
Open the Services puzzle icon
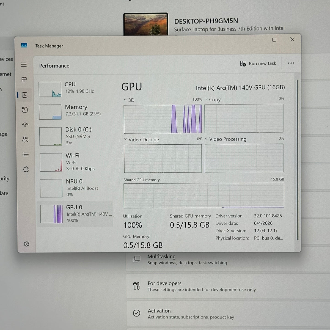pyautogui.click(x=26, y=169)
